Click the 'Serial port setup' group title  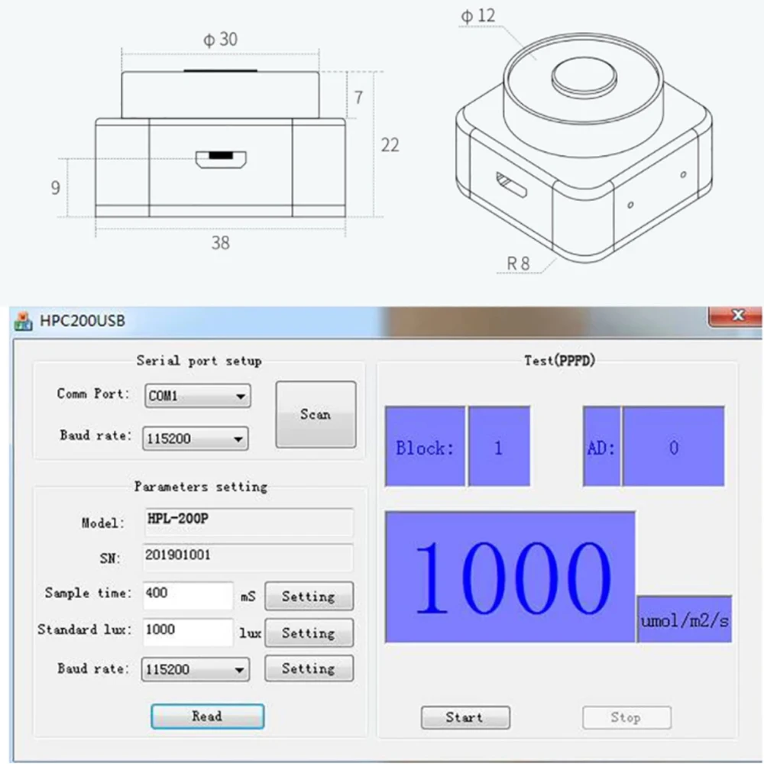pos(199,361)
